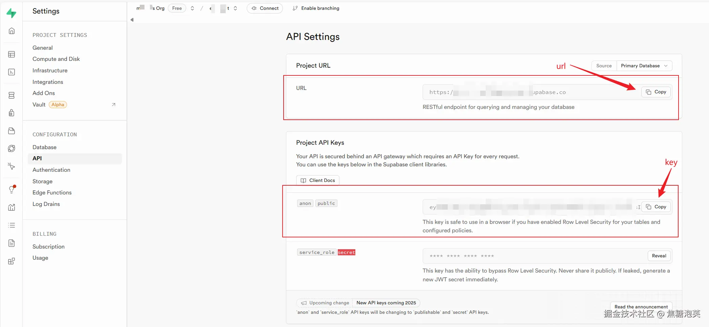
Task: Click Enable branching
Action: 316,8
